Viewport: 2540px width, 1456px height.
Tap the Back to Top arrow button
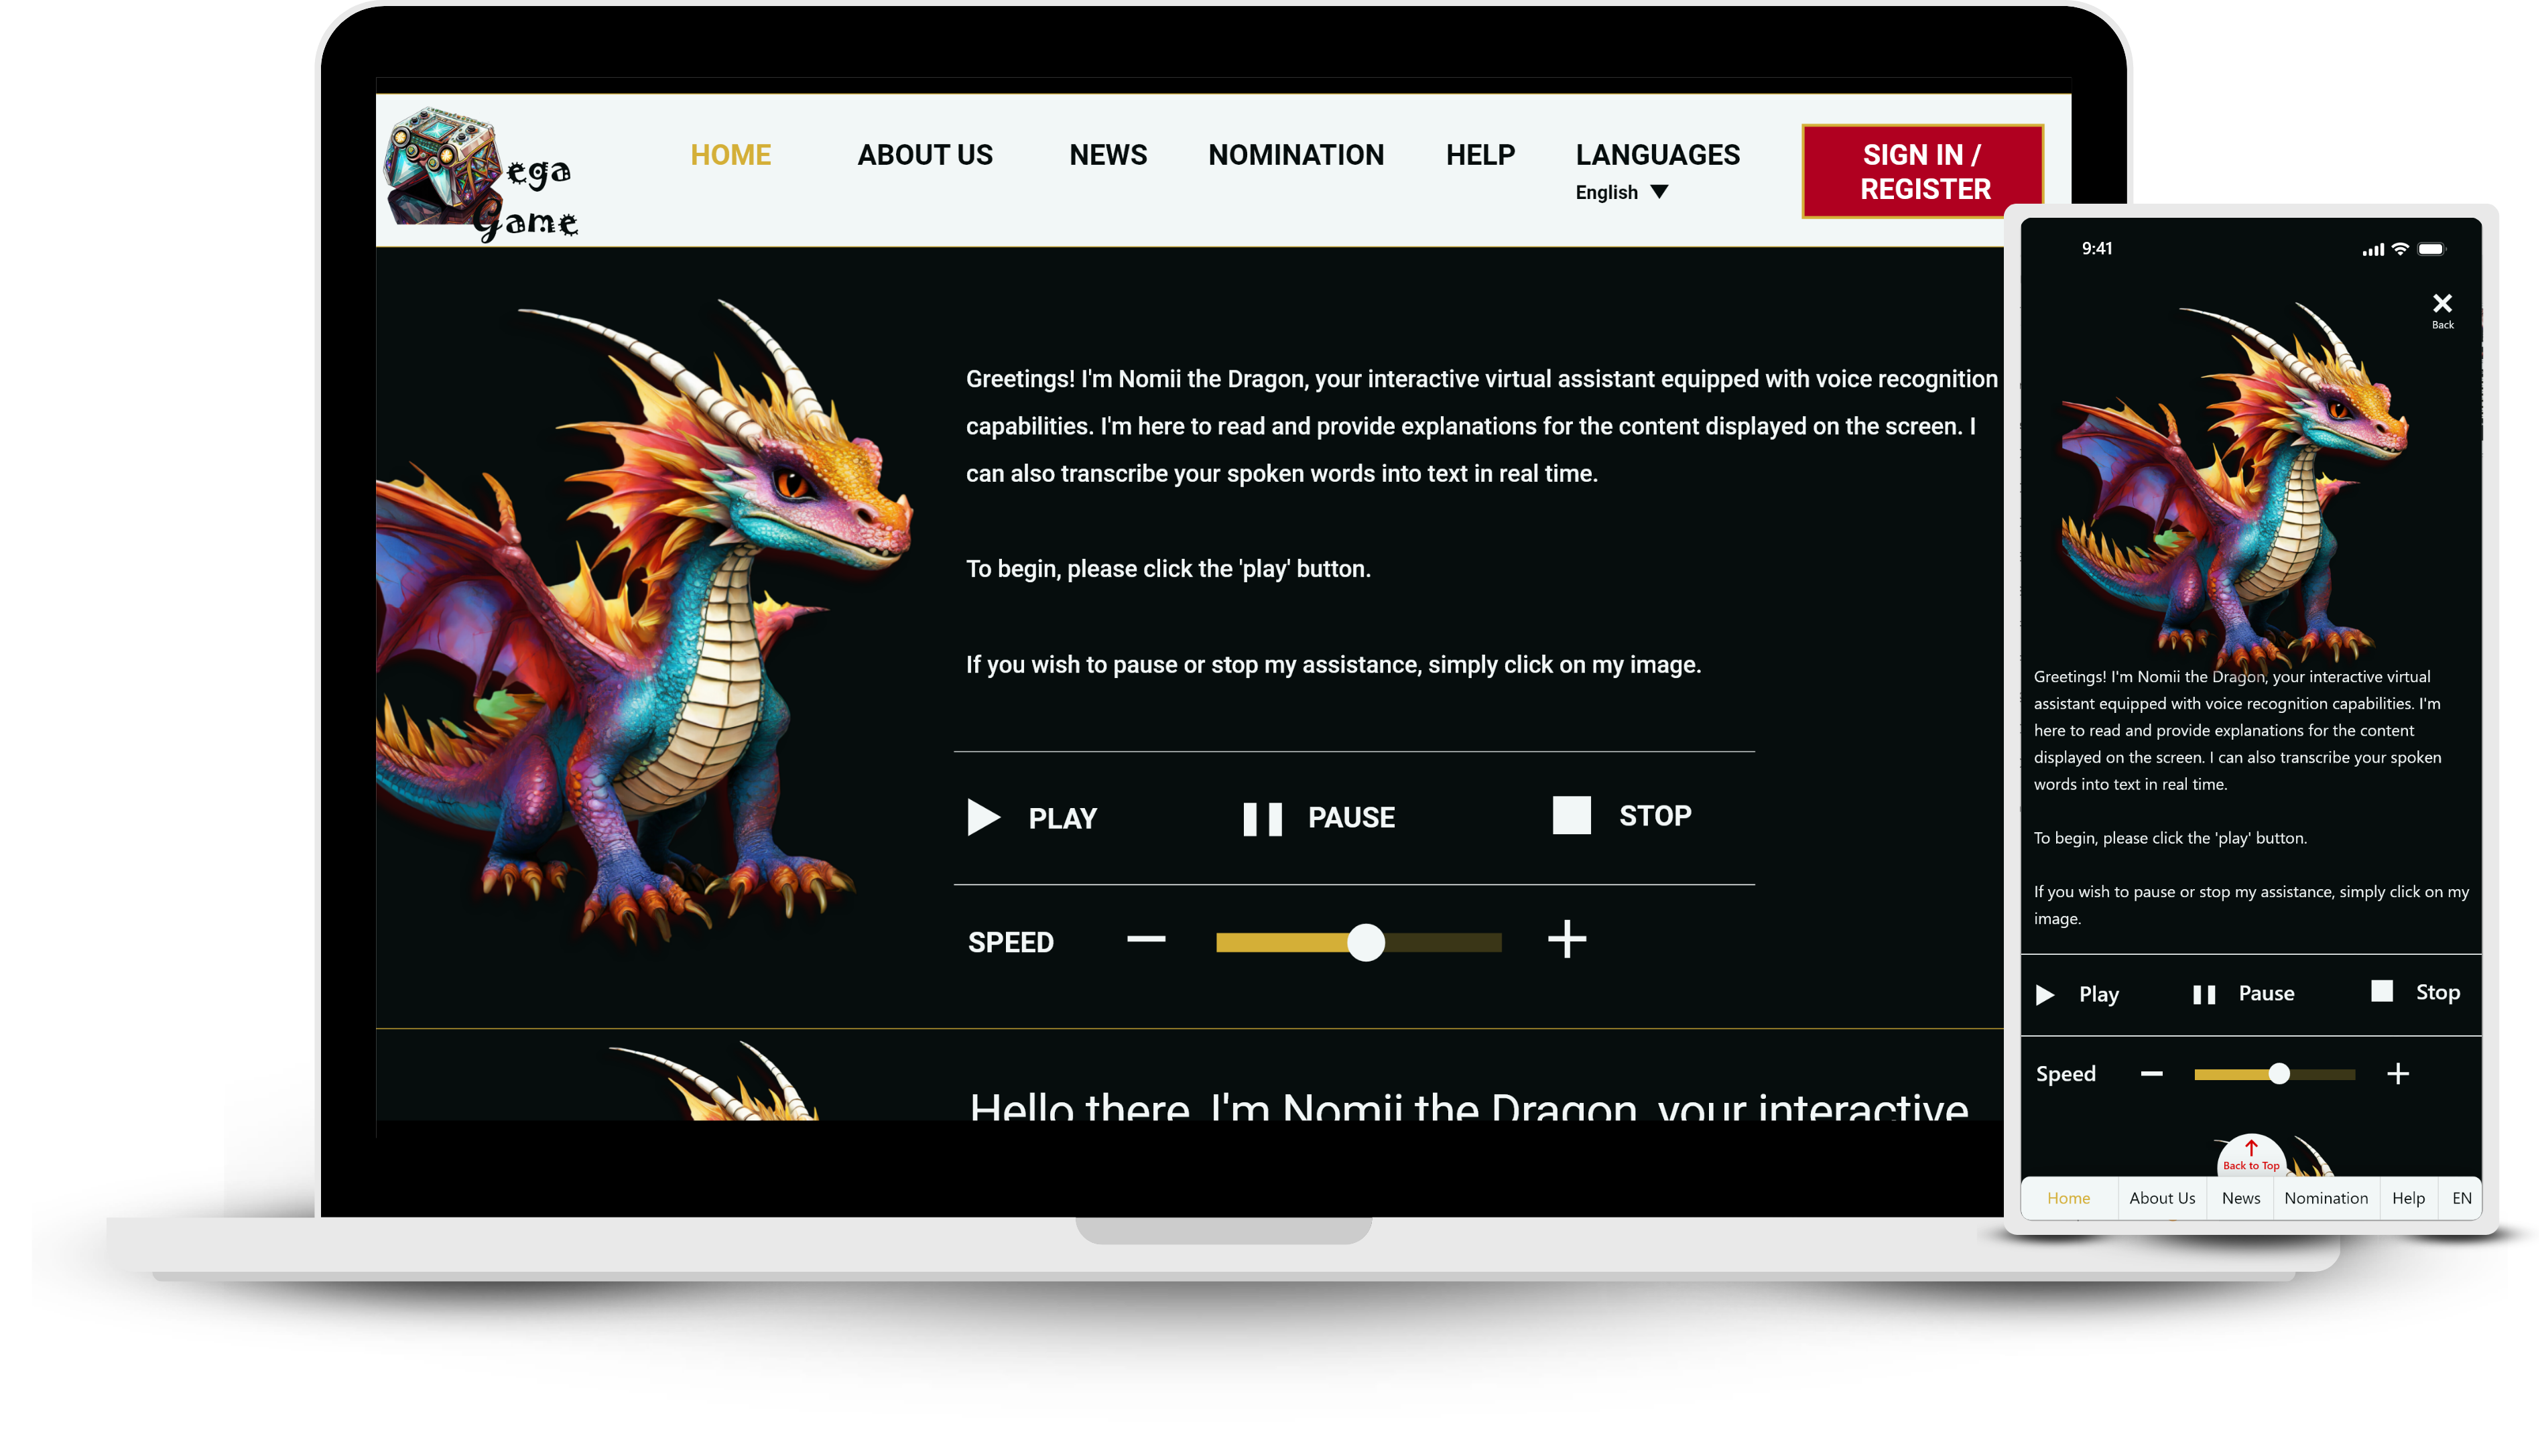tap(2250, 1155)
